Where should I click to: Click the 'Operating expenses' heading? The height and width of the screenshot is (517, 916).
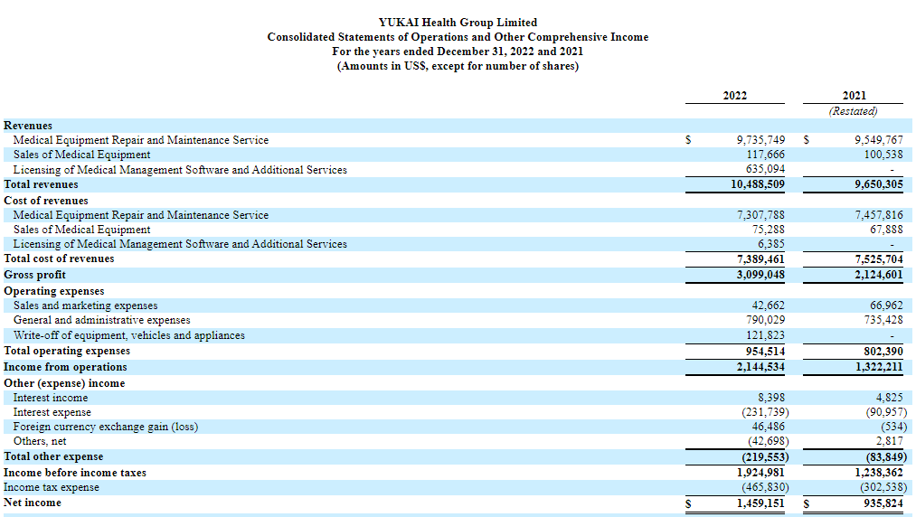click(x=53, y=291)
